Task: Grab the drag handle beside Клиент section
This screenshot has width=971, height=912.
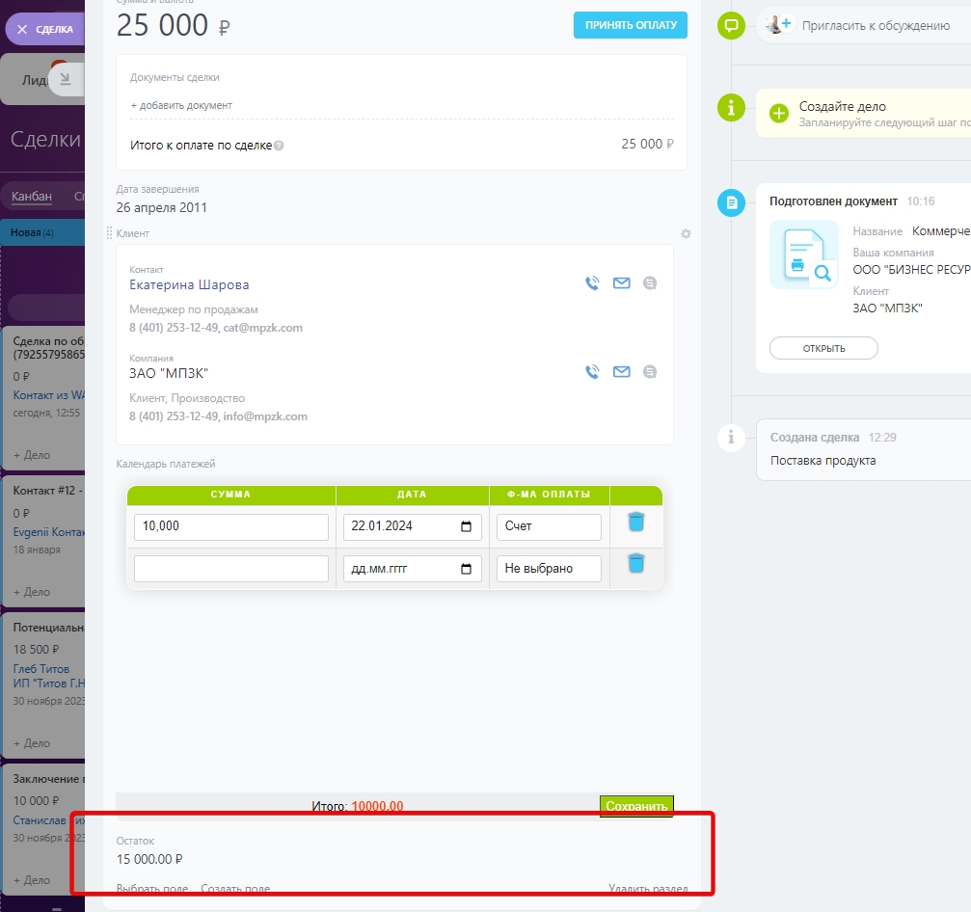Action: tap(109, 233)
